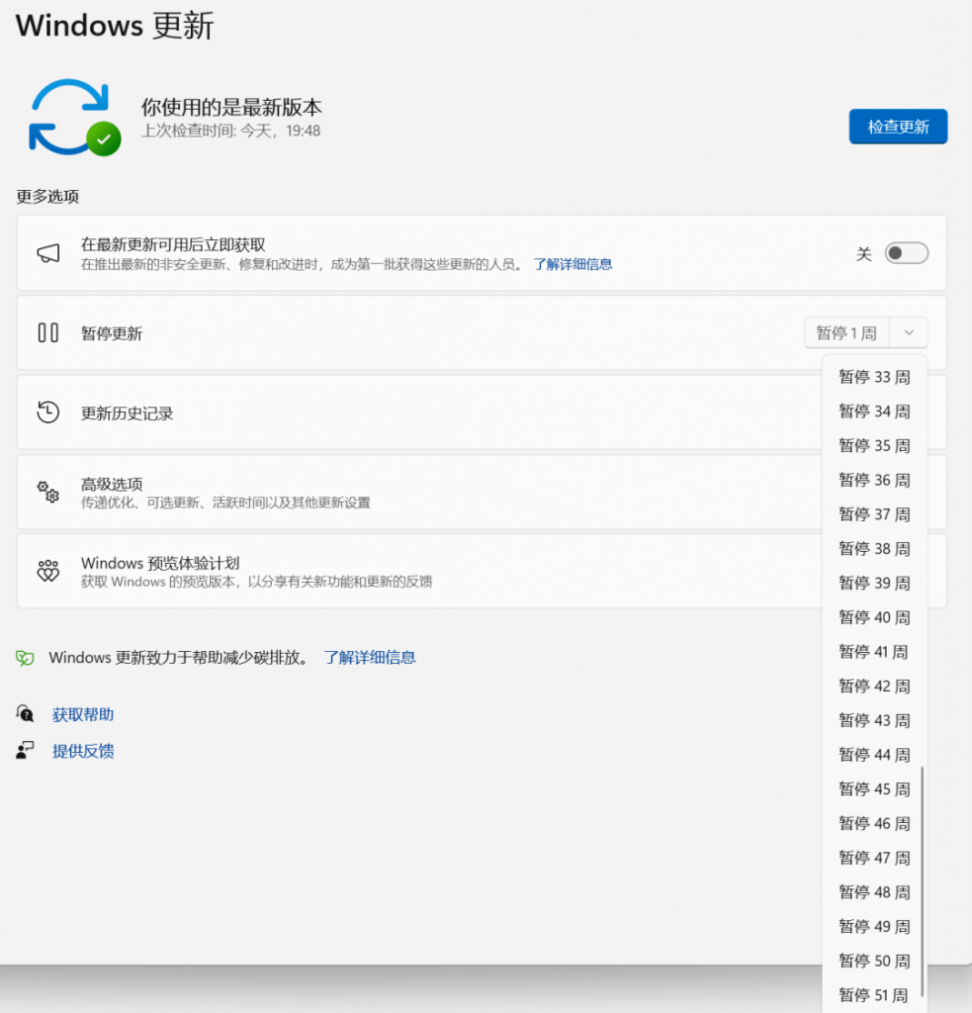972x1013 pixels.
Task: Click the Windows Update sync status icon
Action: (74, 117)
